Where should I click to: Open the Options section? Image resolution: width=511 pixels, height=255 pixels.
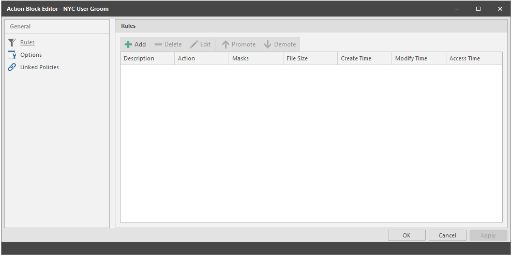click(31, 55)
